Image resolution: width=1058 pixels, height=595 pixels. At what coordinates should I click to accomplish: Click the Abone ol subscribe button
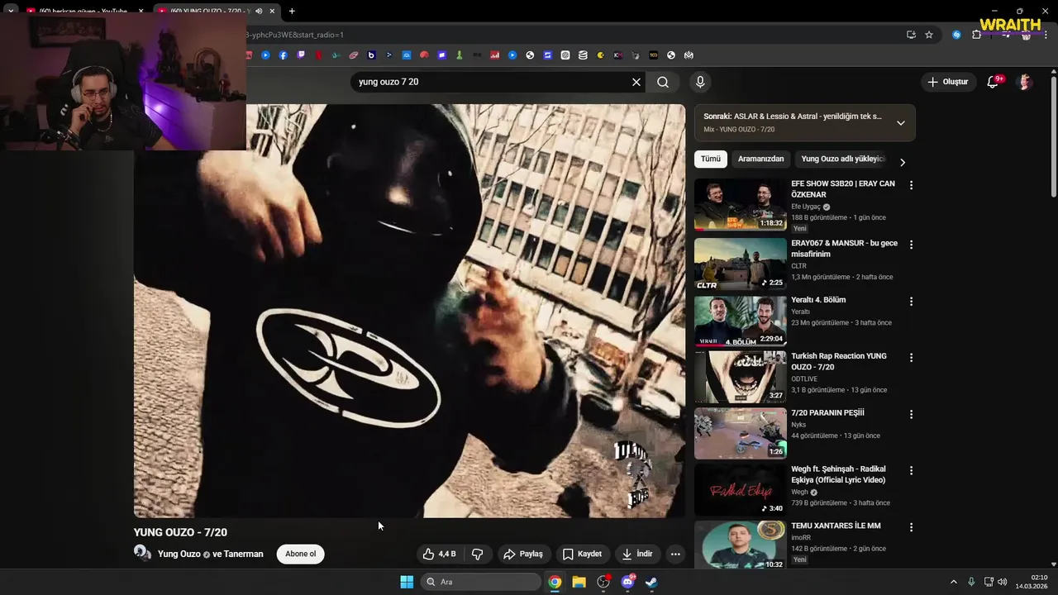(301, 554)
